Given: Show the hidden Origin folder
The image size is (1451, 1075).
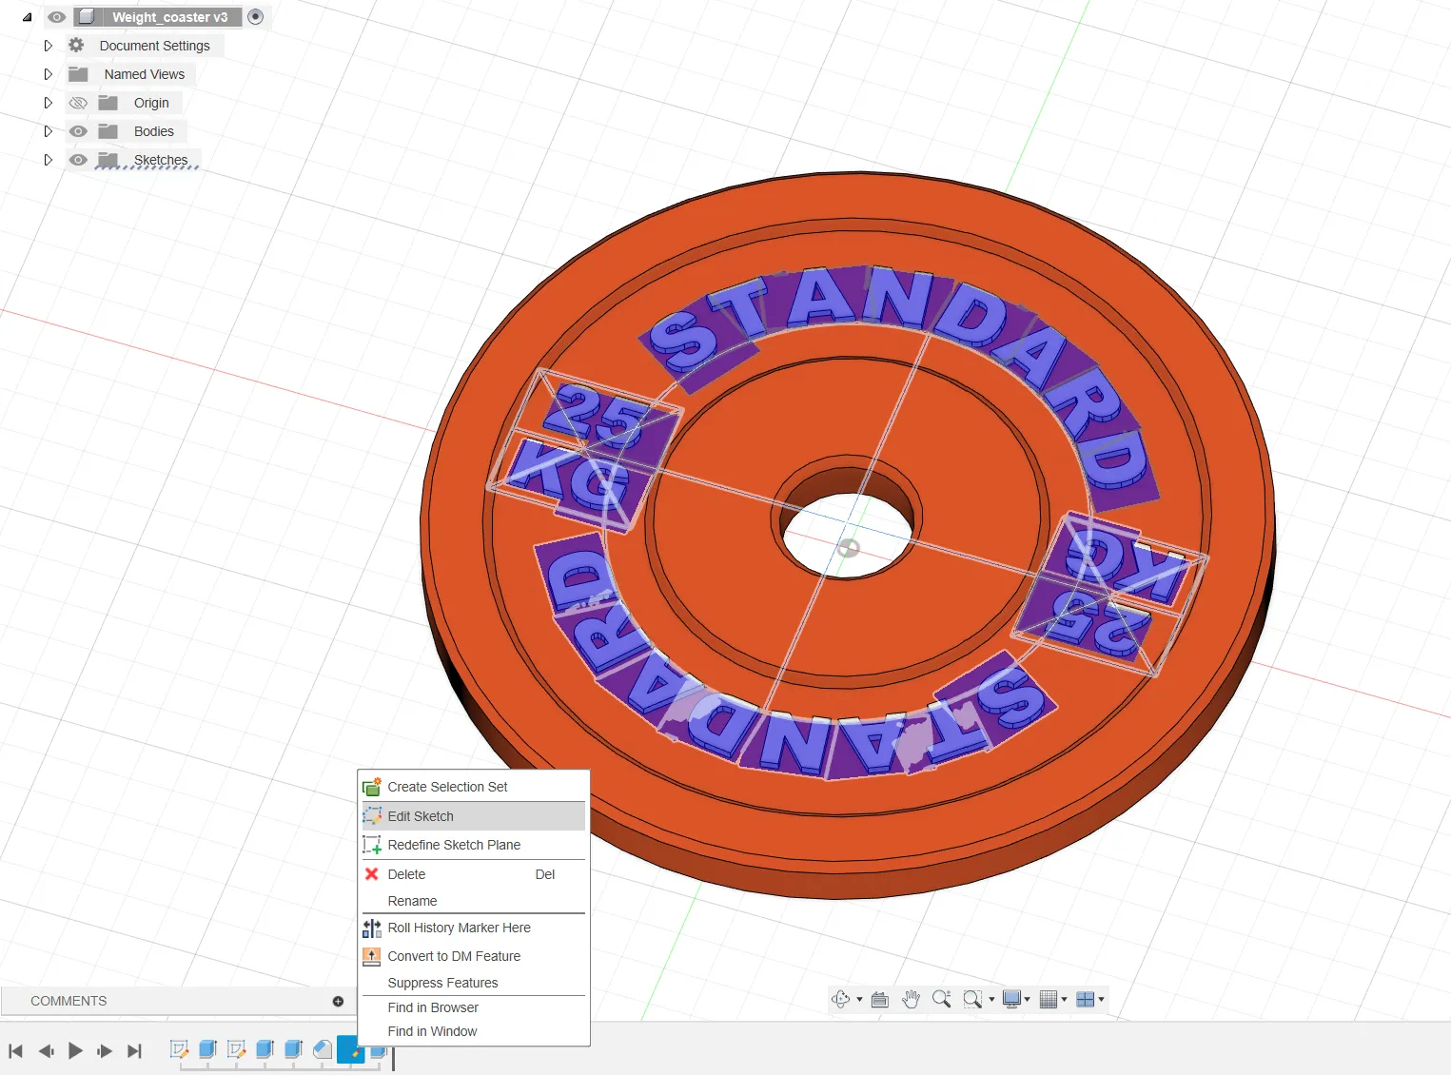Looking at the screenshot, I should [x=78, y=103].
